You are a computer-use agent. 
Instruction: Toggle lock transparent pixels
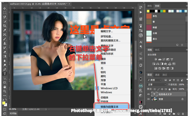(155, 89)
